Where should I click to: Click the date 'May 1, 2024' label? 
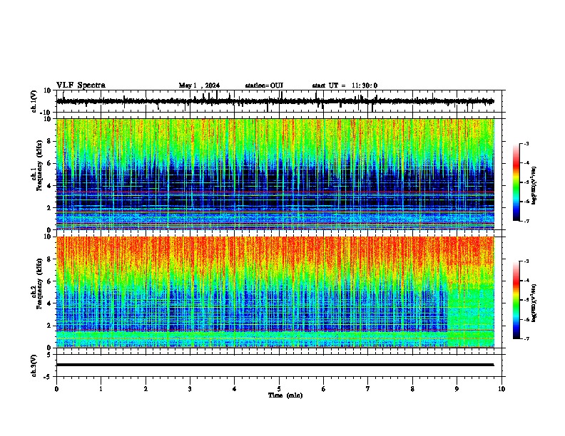pyautogui.click(x=199, y=85)
